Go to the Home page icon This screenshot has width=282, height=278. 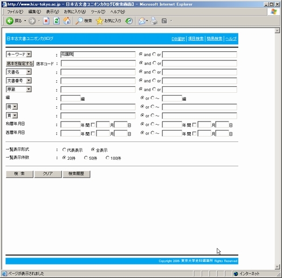point(67,21)
